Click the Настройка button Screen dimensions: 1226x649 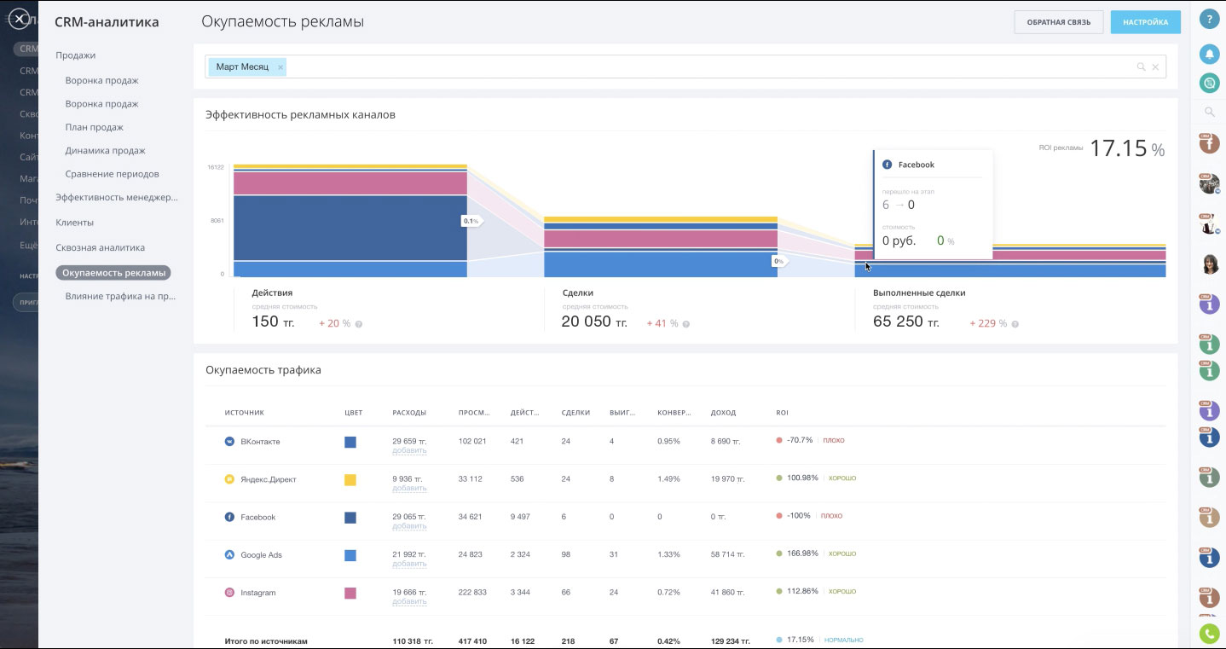[1145, 22]
